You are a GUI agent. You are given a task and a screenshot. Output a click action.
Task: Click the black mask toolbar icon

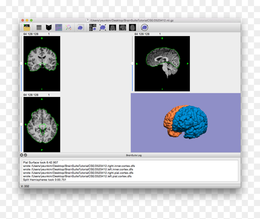pyautogui.click(x=49, y=28)
